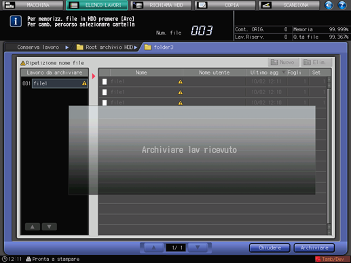Go to the COPIA tab
This screenshot has width=351, height=263.
pyautogui.click(x=225, y=5)
